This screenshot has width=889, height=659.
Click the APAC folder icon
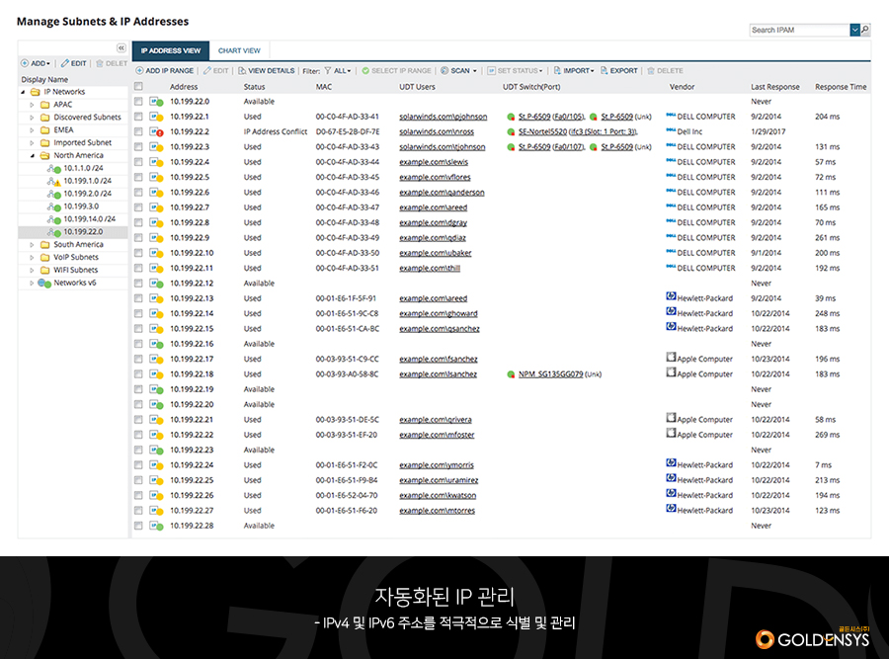point(44,105)
